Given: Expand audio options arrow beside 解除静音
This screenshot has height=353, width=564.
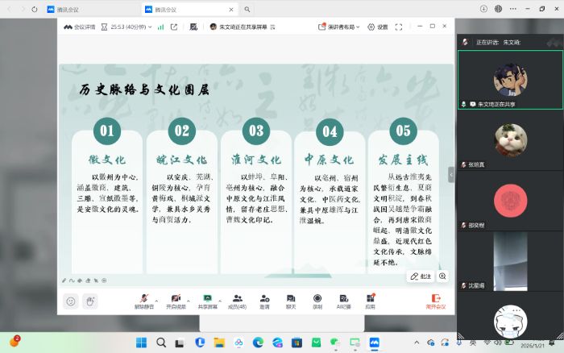Looking at the screenshot, I should (x=157, y=297).
